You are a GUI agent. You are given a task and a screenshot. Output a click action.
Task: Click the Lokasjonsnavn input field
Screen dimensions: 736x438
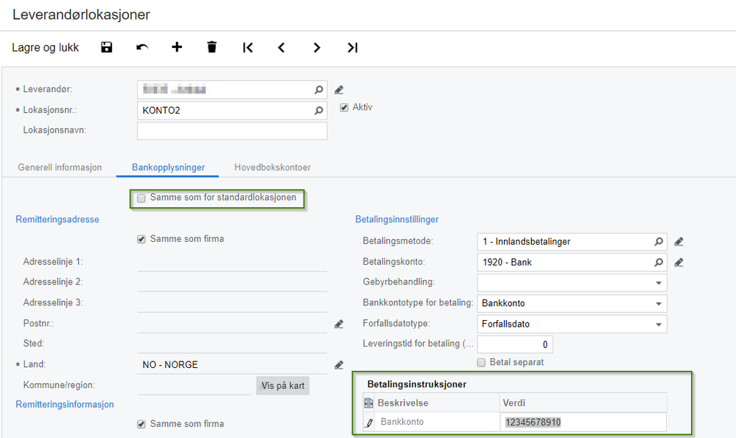click(x=232, y=131)
